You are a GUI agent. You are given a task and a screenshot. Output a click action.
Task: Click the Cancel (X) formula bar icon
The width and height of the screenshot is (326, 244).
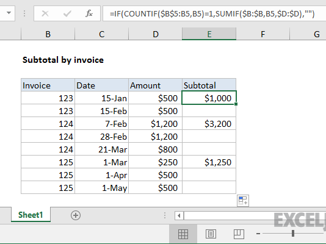[x=45, y=13]
